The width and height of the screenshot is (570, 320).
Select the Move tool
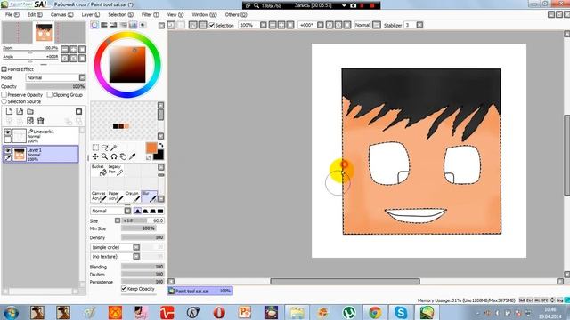[95, 156]
